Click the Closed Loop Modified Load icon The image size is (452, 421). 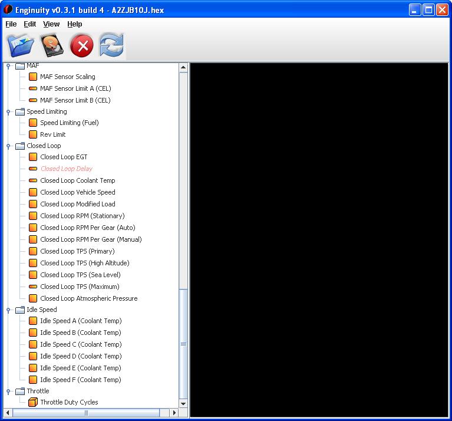click(33, 204)
